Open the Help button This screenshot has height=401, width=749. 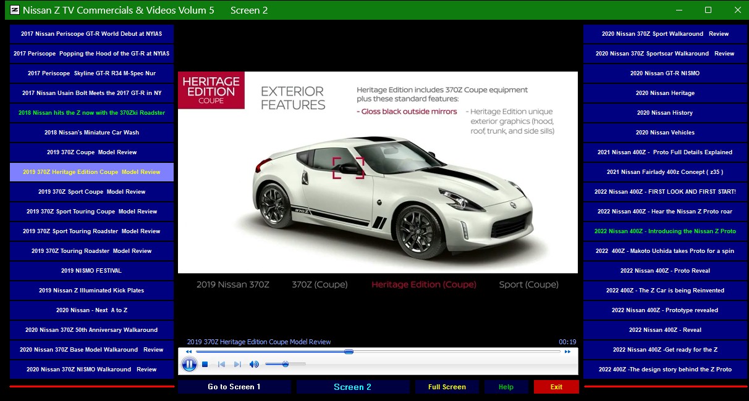(506, 387)
